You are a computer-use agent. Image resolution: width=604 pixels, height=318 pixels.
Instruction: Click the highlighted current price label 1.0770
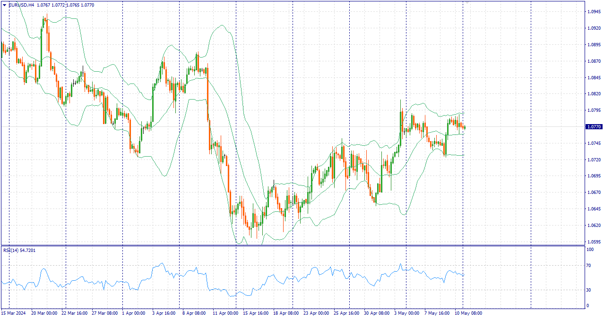[594, 127]
